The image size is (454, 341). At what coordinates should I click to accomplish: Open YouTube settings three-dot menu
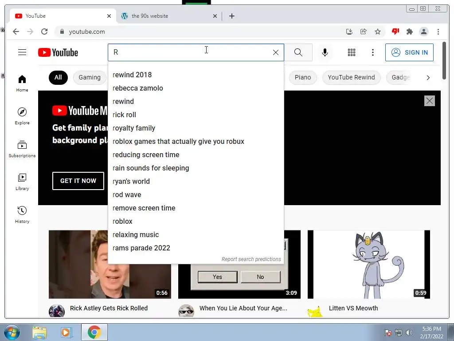coord(372,52)
